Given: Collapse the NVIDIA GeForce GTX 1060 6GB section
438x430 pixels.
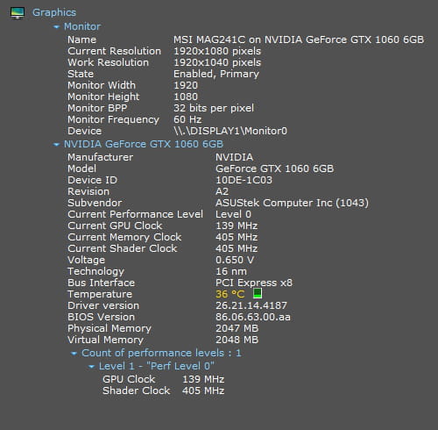Looking at the screenshot, I should point(56,145).
